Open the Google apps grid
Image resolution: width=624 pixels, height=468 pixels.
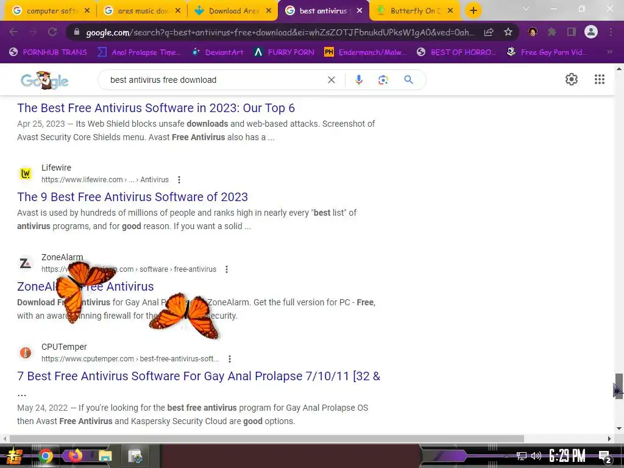(600, 79)
